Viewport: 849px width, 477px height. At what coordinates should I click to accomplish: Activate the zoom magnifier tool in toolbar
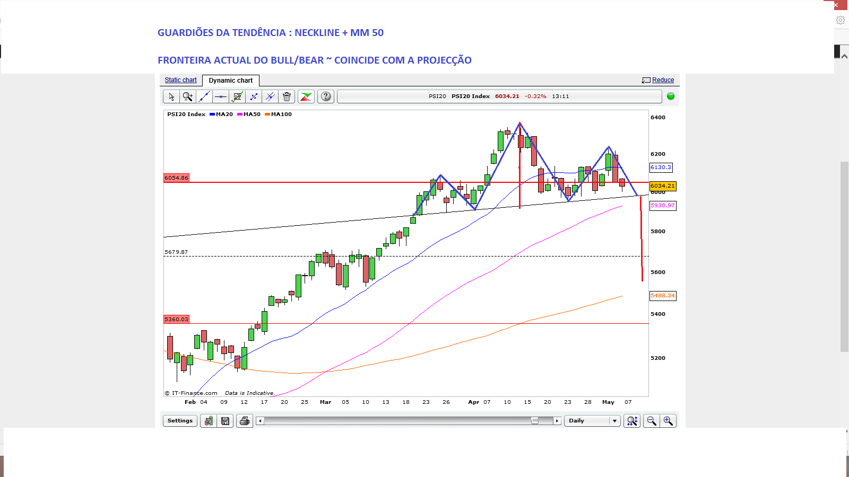coord(187,96)
